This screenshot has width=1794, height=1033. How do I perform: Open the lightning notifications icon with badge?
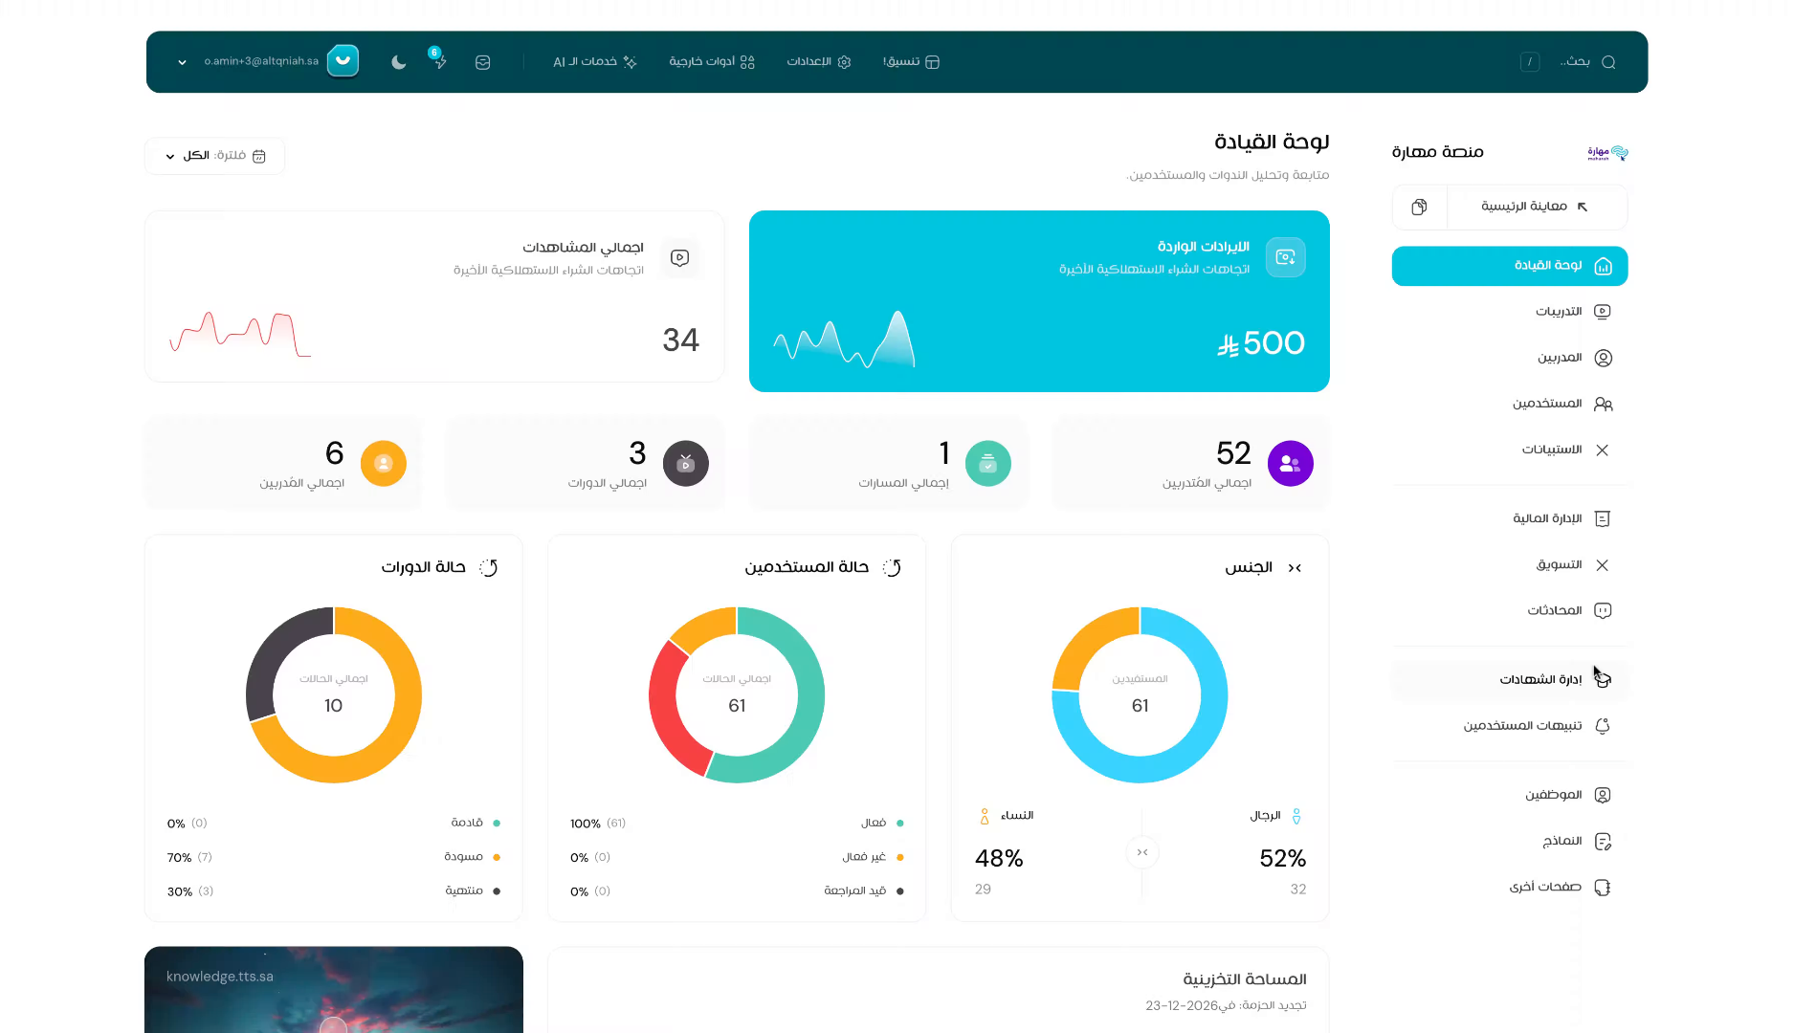(x=439, y=61)
